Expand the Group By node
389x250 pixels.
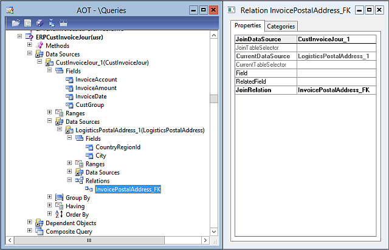point(50,197)
